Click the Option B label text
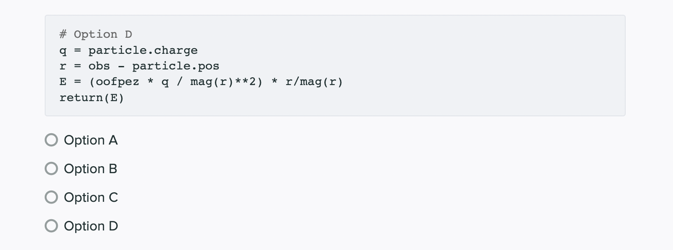 click(90, 168)
